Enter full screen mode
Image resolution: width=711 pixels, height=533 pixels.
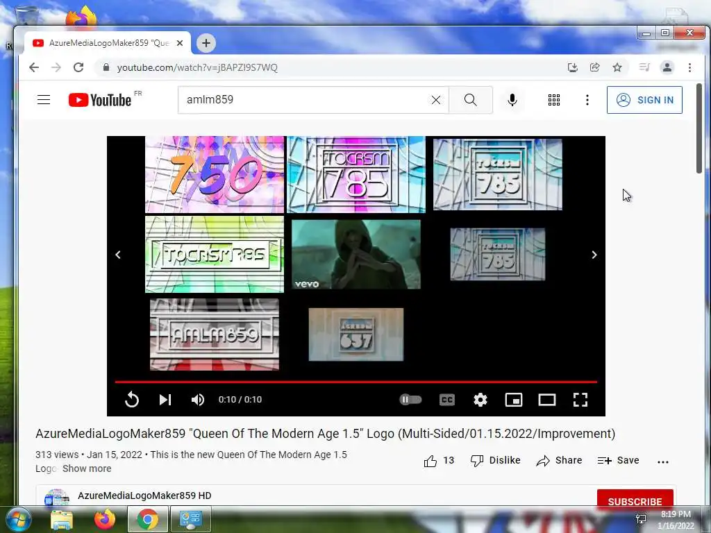580,399
